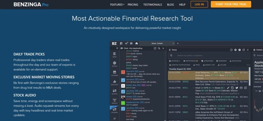Click the Movers arrows icon in the sidebar

(x=114, y=91)
